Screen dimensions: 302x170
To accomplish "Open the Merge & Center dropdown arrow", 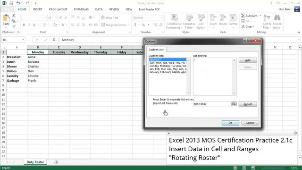I will 128,25.
